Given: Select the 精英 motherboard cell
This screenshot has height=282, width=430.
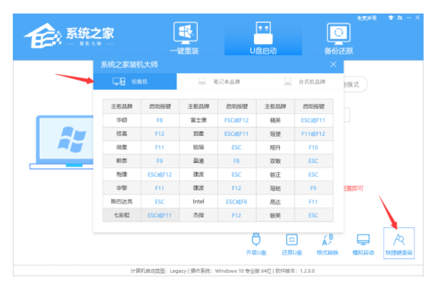Looking at the screenshot, I should [275, 120].
